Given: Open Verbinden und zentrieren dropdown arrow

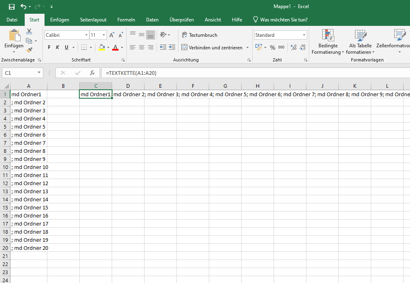Looking at the screenshot, I should (x=247, y=48).
